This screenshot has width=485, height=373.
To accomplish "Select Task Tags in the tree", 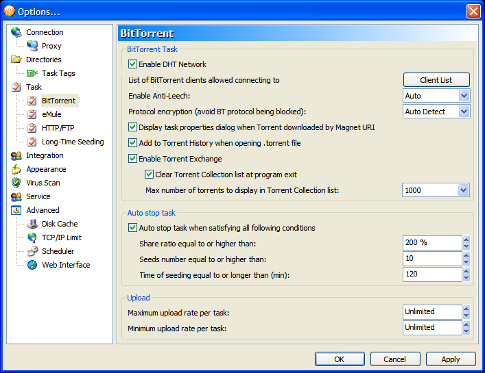I will tap(58, 73).
